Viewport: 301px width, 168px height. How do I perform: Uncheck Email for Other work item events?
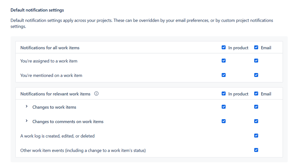tap(256, 150)
